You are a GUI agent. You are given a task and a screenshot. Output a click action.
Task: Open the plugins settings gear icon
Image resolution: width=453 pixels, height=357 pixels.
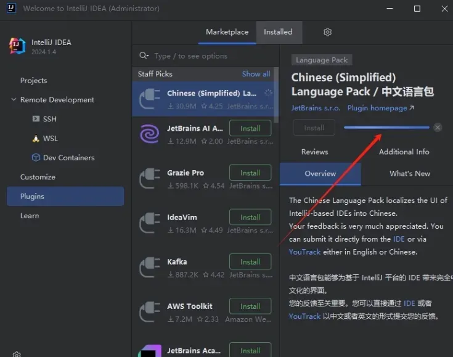pos(327,32)
